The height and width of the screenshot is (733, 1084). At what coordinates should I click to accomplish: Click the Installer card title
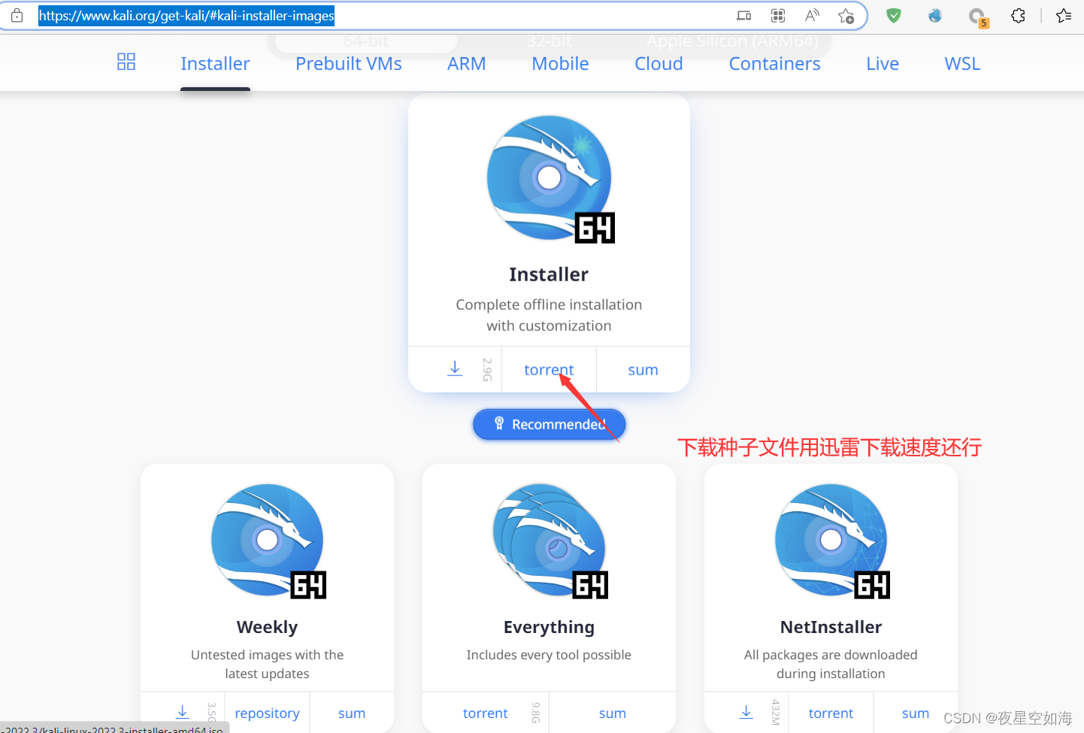549,274
